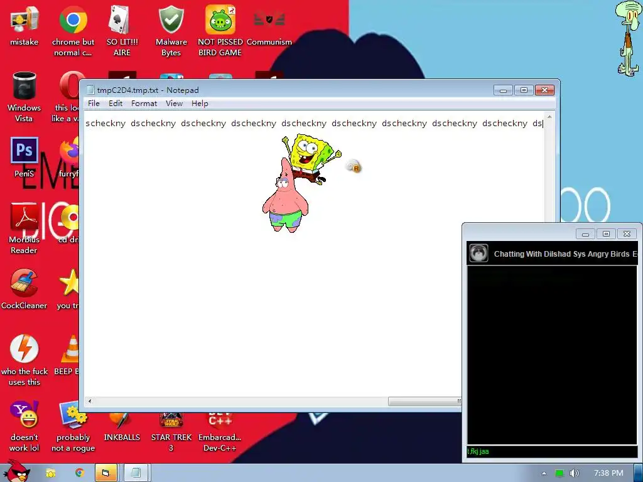
Task: Open the 'cd dr' disc icon
Action: [68, 223]
